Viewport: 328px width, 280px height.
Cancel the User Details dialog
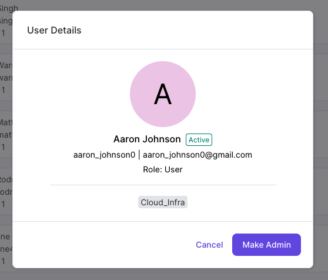(209, 245)
